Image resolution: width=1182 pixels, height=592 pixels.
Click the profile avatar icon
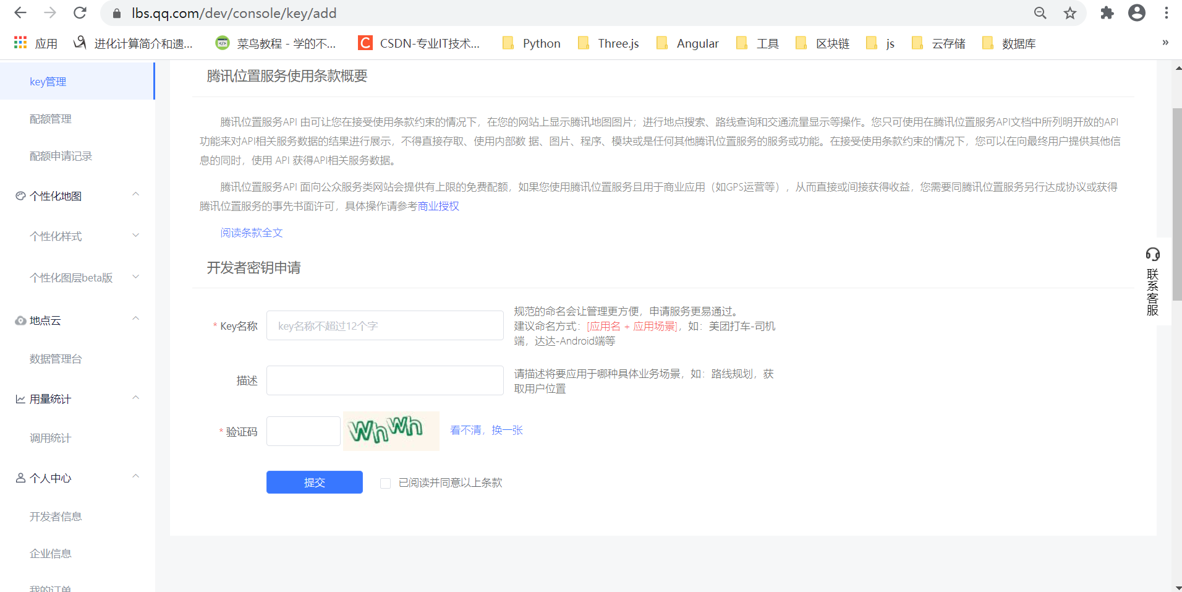tap(1136, 12)
